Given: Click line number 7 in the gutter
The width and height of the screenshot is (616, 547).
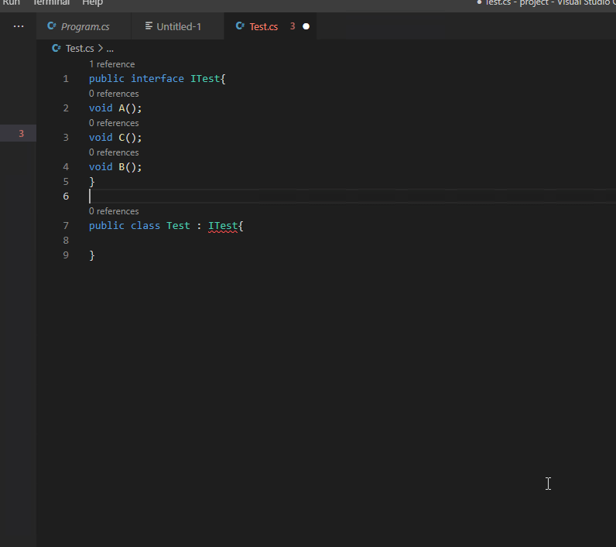Looking at the screenshot, I should point(66,226).
